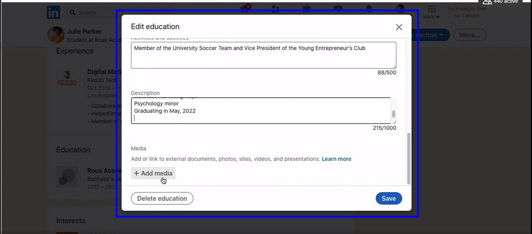The image size is (532, 234).
Task: Click Try Premium Free for 1 Month
Action: tap(467, 12)
